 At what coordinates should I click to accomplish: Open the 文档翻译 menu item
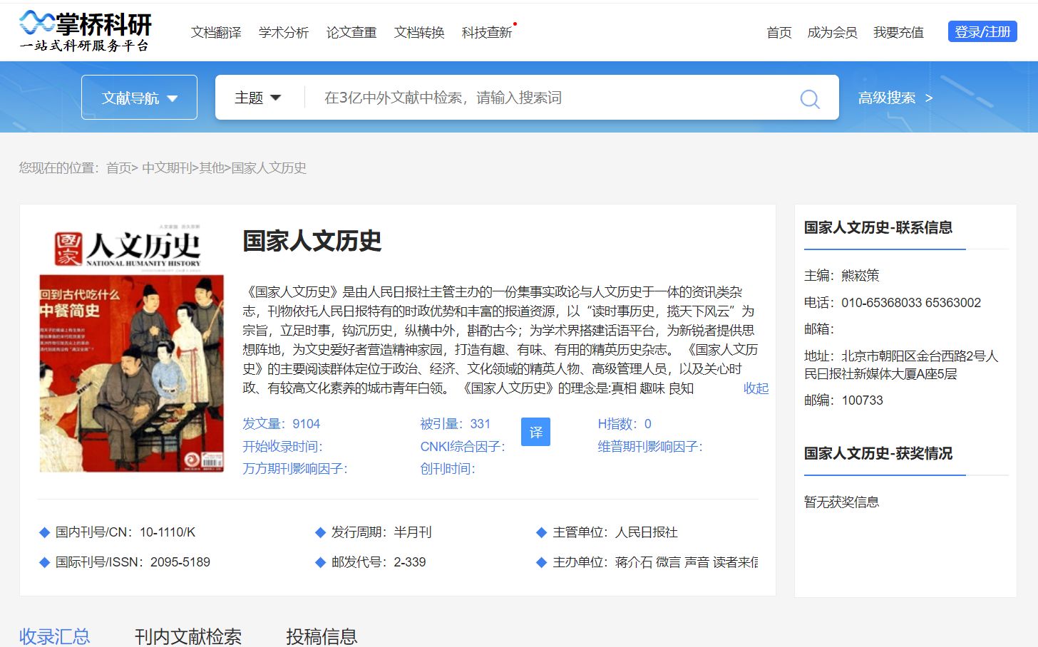click(216, 33)
